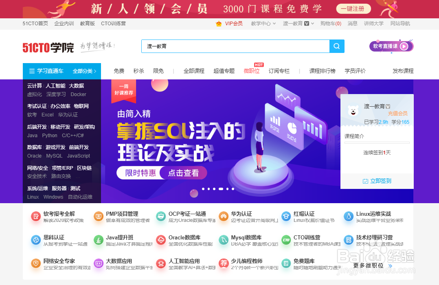Open the 区块链 category link
Screen dimensions: 439x285
84,168
